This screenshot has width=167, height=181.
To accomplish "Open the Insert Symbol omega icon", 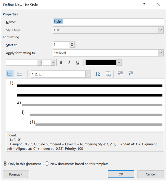I will click(97, 74).
